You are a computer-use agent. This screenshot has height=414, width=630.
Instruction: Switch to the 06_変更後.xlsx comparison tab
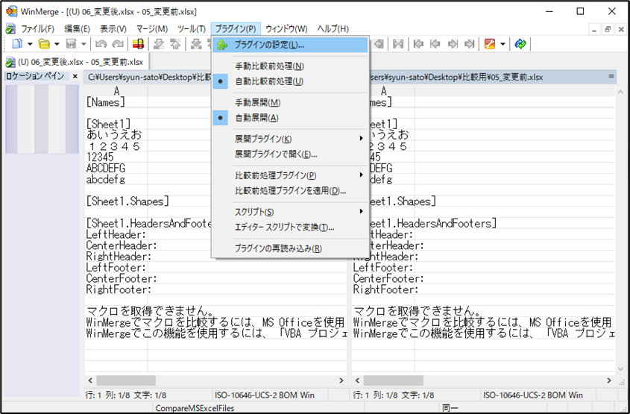(x=74, y=61)
